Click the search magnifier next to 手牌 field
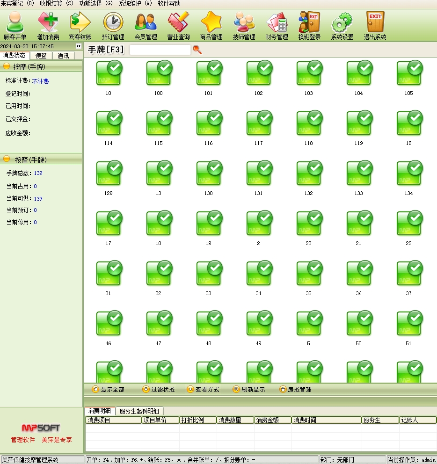The image size is (437, 464). point(197,50)
